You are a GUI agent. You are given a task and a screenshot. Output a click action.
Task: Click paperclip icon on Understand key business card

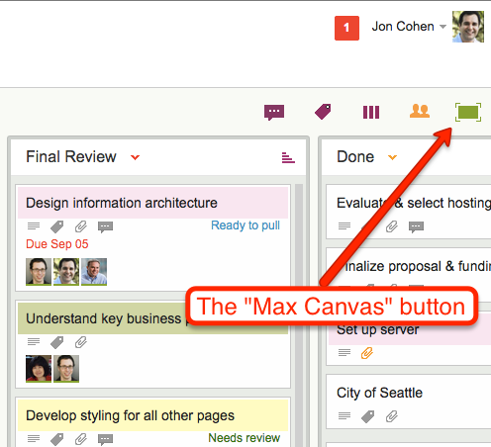pos(81,342)
